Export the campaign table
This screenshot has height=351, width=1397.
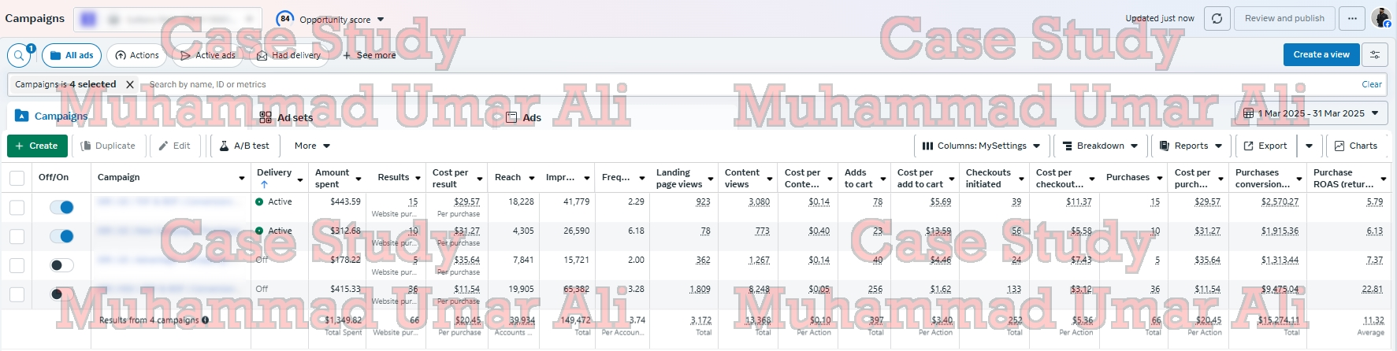1265,146
